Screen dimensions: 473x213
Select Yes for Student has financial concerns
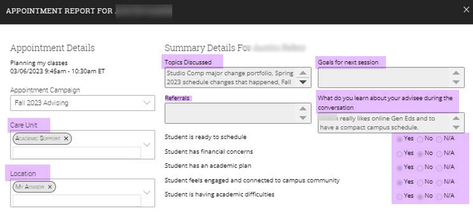click(x=399, y=153)
